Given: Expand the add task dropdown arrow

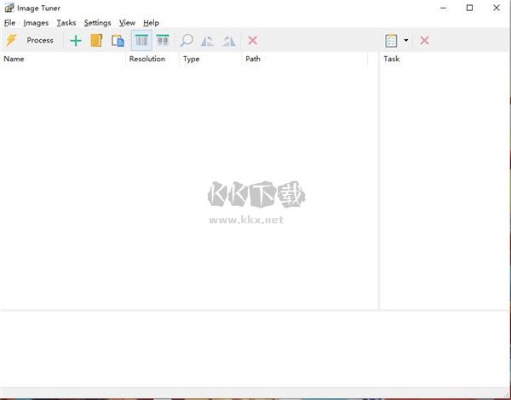Looking at the screenshot, I should (406, 40).
